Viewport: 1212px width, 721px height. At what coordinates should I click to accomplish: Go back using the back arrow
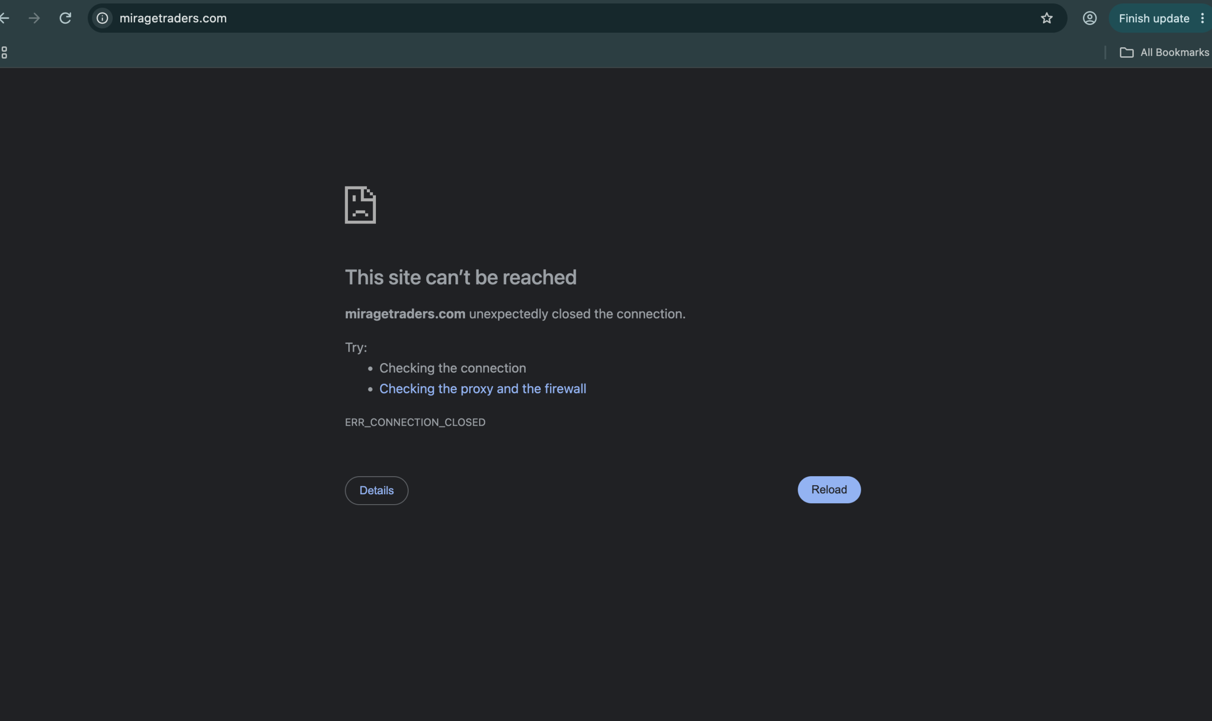tap(5, 18)
